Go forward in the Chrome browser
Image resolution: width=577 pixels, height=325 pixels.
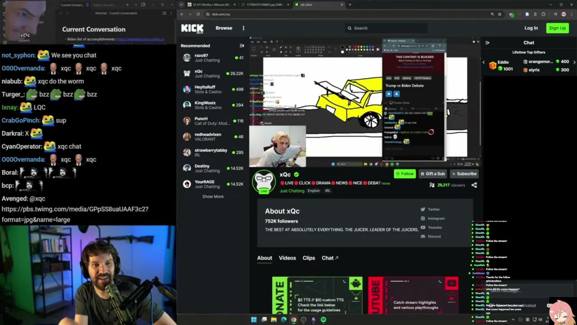190,14
